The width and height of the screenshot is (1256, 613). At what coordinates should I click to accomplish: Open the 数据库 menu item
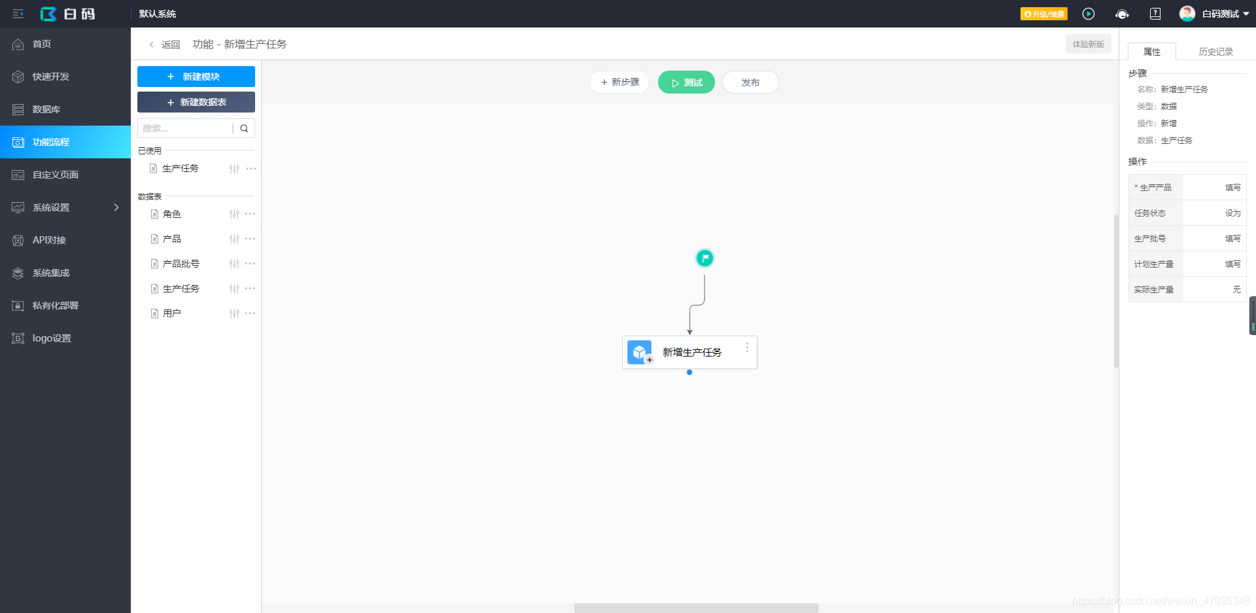[65, 109]
